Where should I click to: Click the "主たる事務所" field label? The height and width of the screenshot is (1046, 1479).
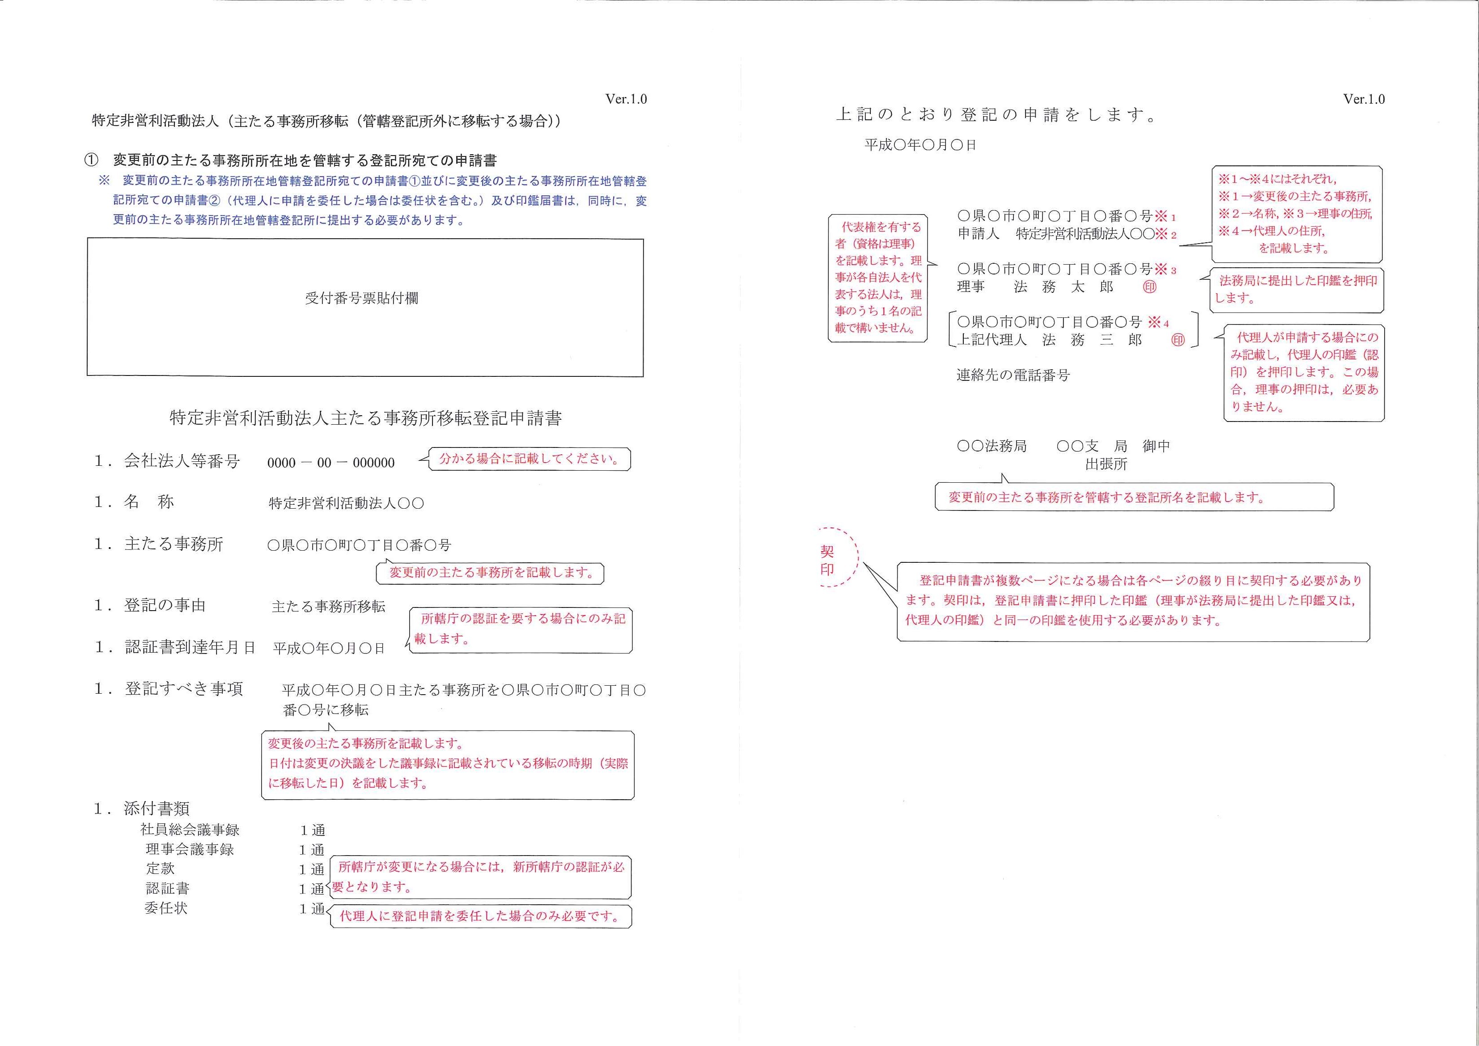[174, 544]
